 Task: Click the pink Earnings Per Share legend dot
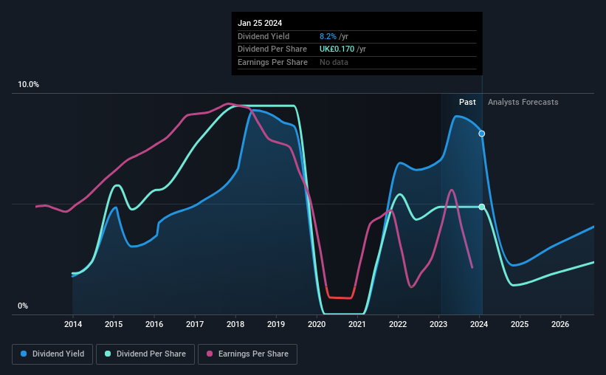click(210, 354)
